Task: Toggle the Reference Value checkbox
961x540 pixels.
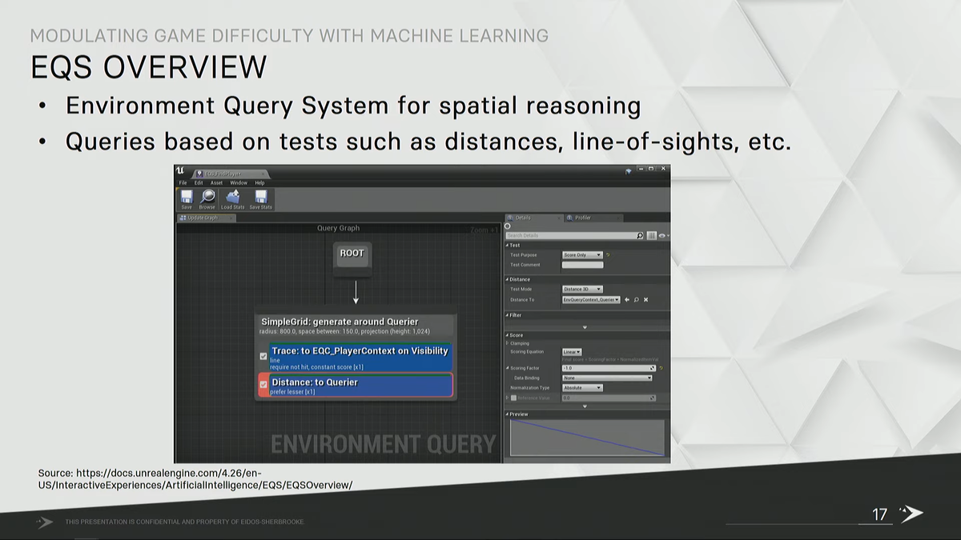Action: coord(513,398)
